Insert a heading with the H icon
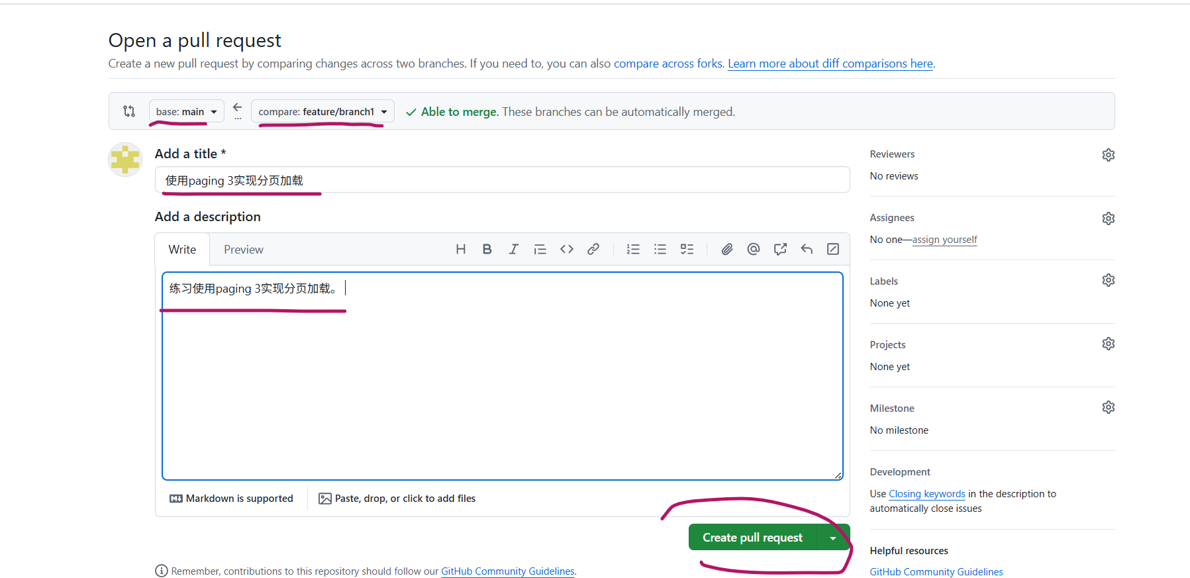The width and height of the screenshot is (1190, 578). [461, 249]
